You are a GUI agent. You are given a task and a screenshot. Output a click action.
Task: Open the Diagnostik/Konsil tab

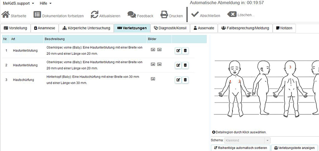click(x=170, y=28)
